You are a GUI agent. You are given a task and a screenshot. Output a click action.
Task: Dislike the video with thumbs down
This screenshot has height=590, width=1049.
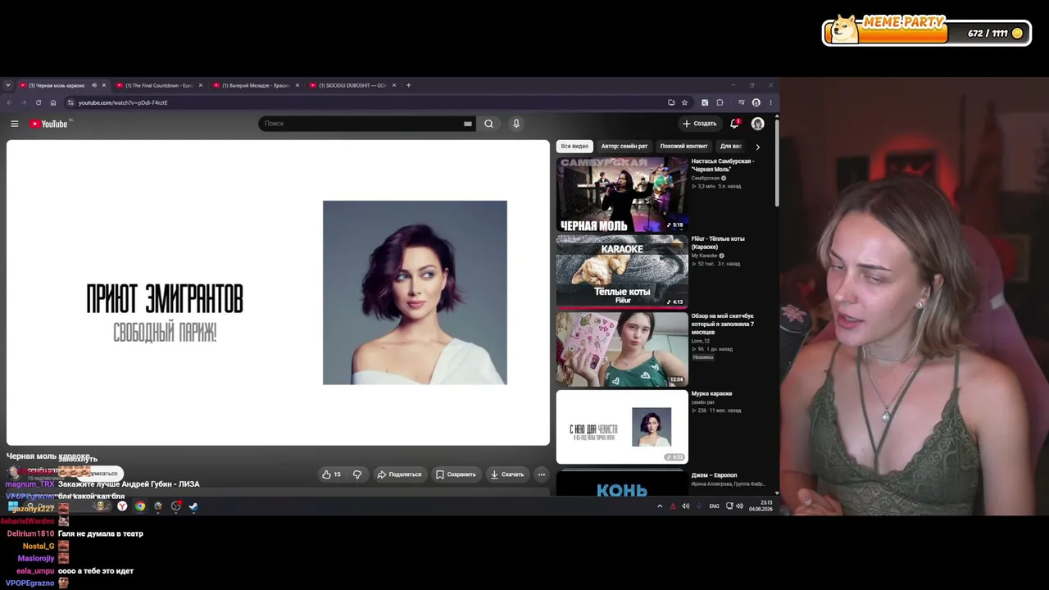coord(357,474)
